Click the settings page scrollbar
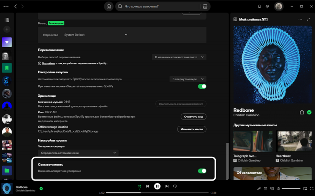This screenshot has height=196, width=315. pyautogui.click(x=228, y=161)
